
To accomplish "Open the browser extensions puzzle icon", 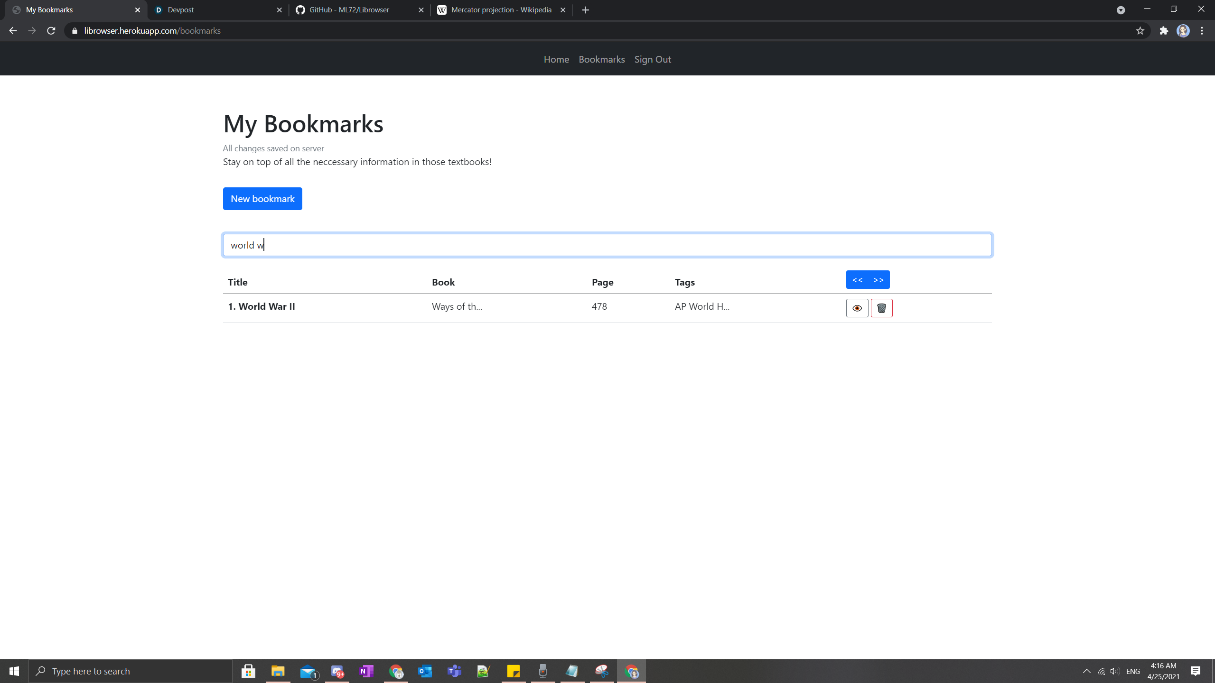I will coord(1164,31).
